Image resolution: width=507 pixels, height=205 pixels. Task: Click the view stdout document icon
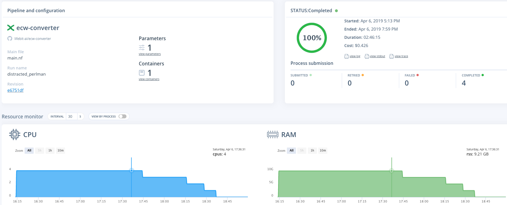[367, 56]
